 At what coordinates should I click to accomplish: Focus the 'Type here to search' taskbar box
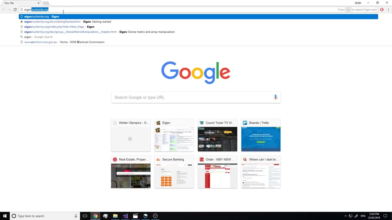tap(44, 216)
